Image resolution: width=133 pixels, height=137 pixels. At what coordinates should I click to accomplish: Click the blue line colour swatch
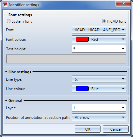click(x=82, y=89)
